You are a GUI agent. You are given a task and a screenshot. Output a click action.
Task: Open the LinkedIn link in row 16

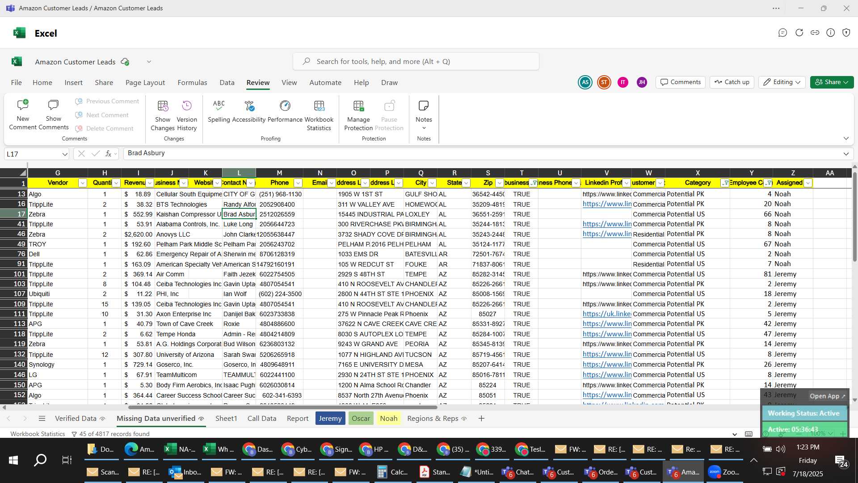coord(607,204)
